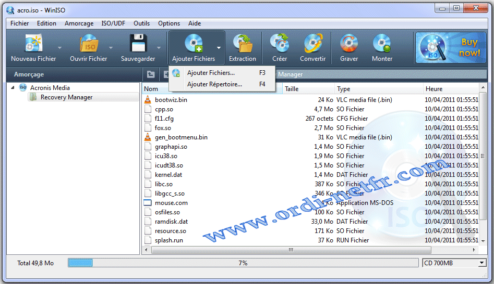
Task: Click the 7% disc usage progress bar
Action: tap(243, 263)
